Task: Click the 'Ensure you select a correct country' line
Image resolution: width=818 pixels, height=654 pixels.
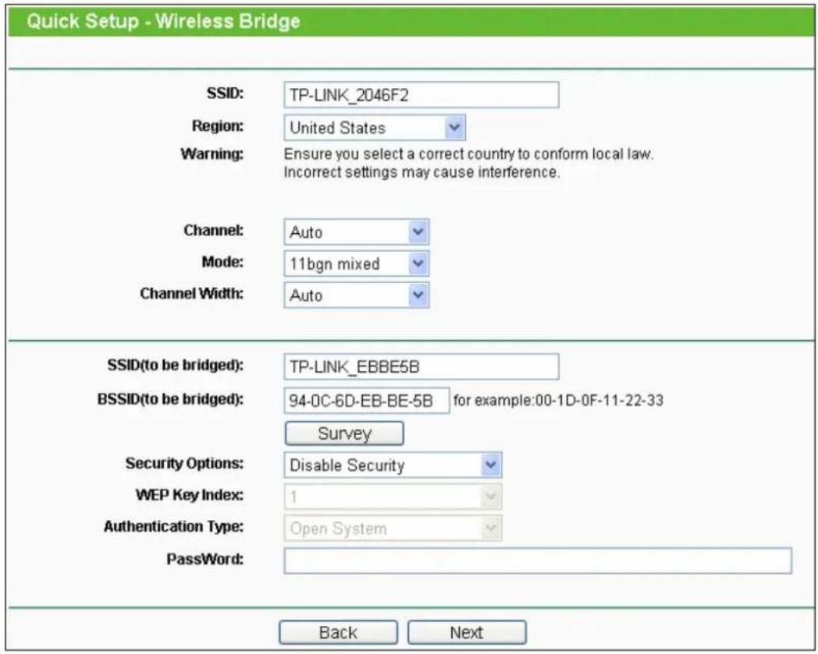Action: point(468,154)
